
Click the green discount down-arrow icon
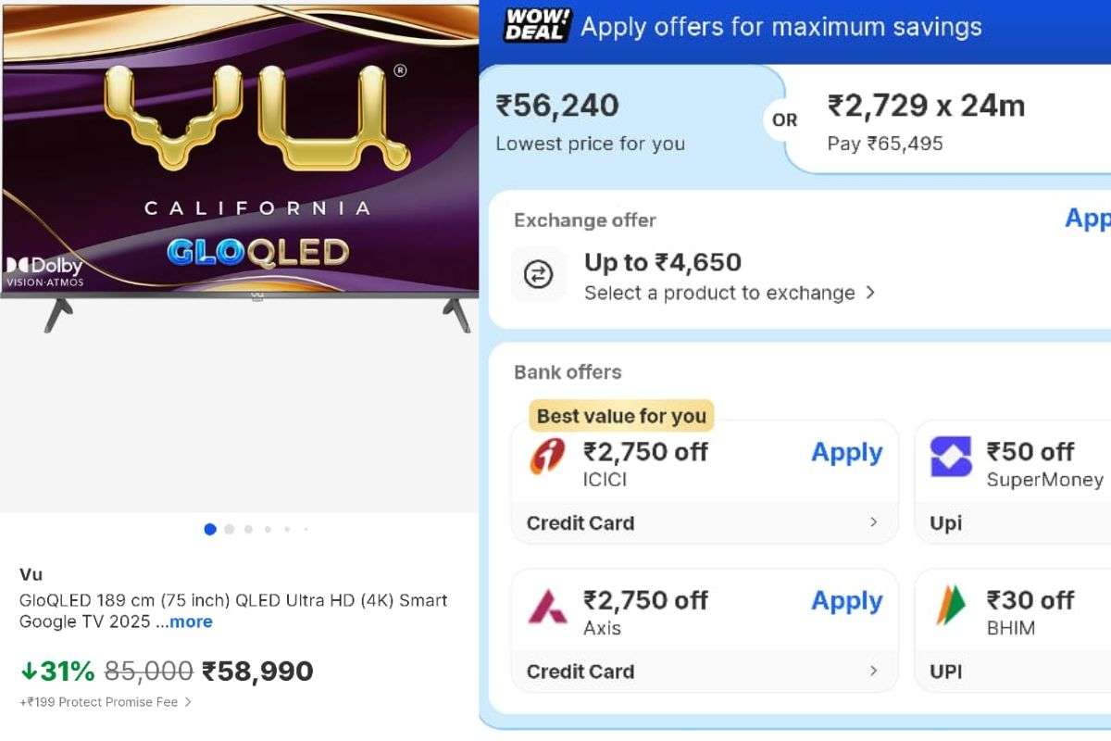coord(28,671)
